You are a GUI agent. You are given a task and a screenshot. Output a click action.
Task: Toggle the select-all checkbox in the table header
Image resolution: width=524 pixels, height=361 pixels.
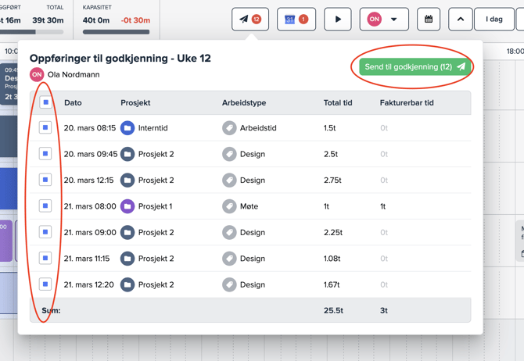45,102
